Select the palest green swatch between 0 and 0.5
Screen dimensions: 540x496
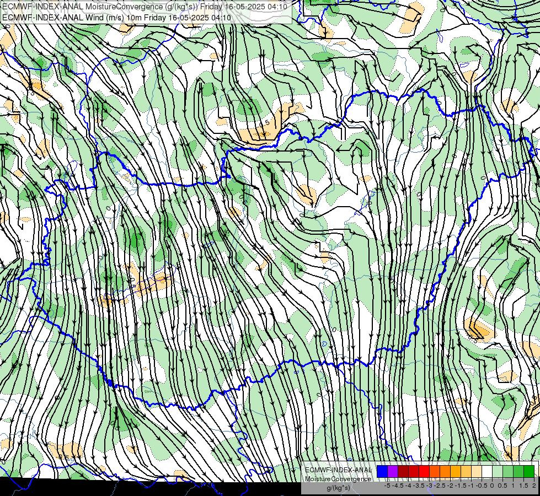coord(498,472)
